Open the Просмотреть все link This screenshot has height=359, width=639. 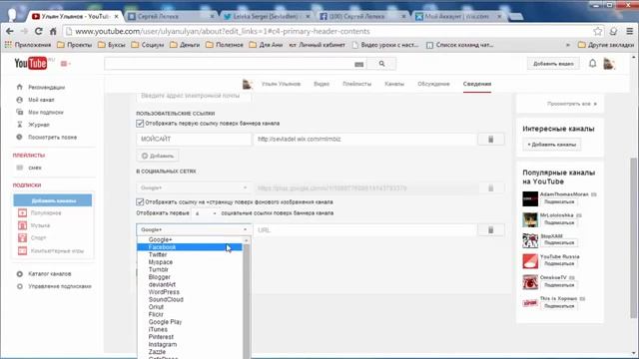coord(572,104)
